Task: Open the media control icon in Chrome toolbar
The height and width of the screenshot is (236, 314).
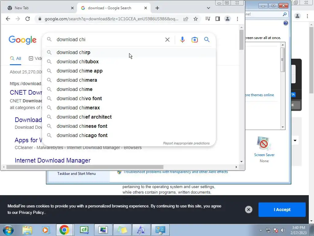Action: point(208,19)
